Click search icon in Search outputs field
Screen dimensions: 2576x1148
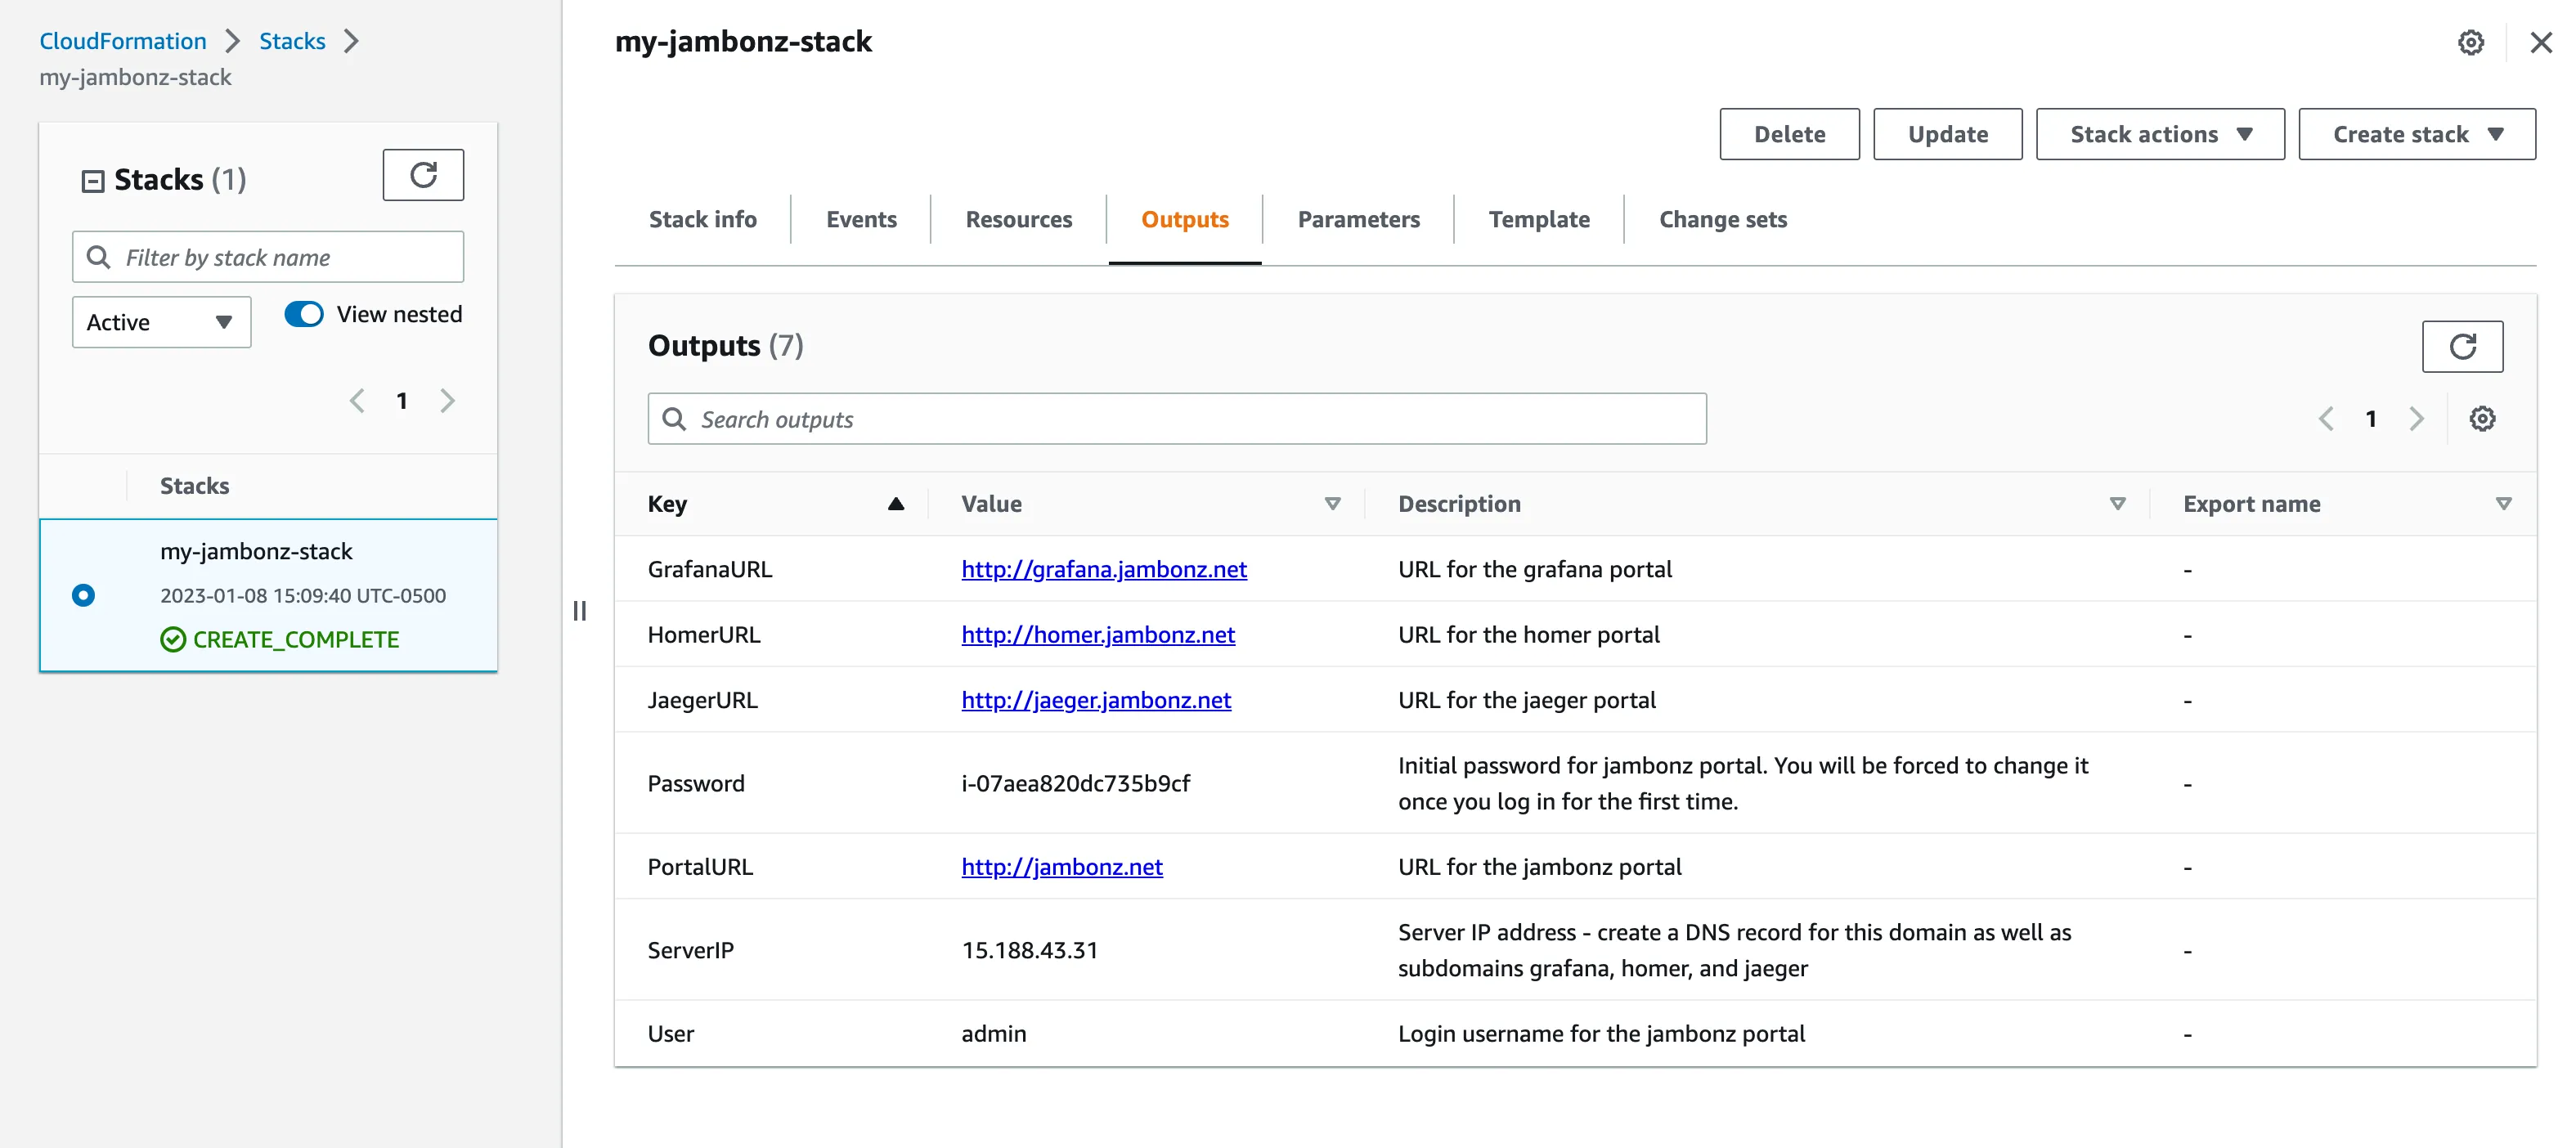(x=674, y=419)
